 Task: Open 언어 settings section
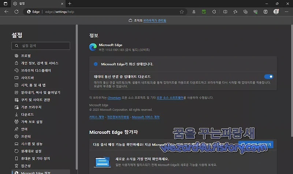[41, 129]
